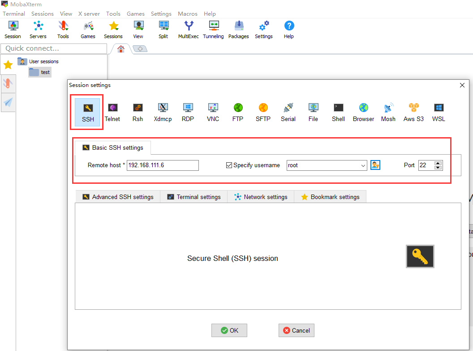This screenshot has width=473, height=351.
Task: Select the test session folder
Action: pos(40,72)
